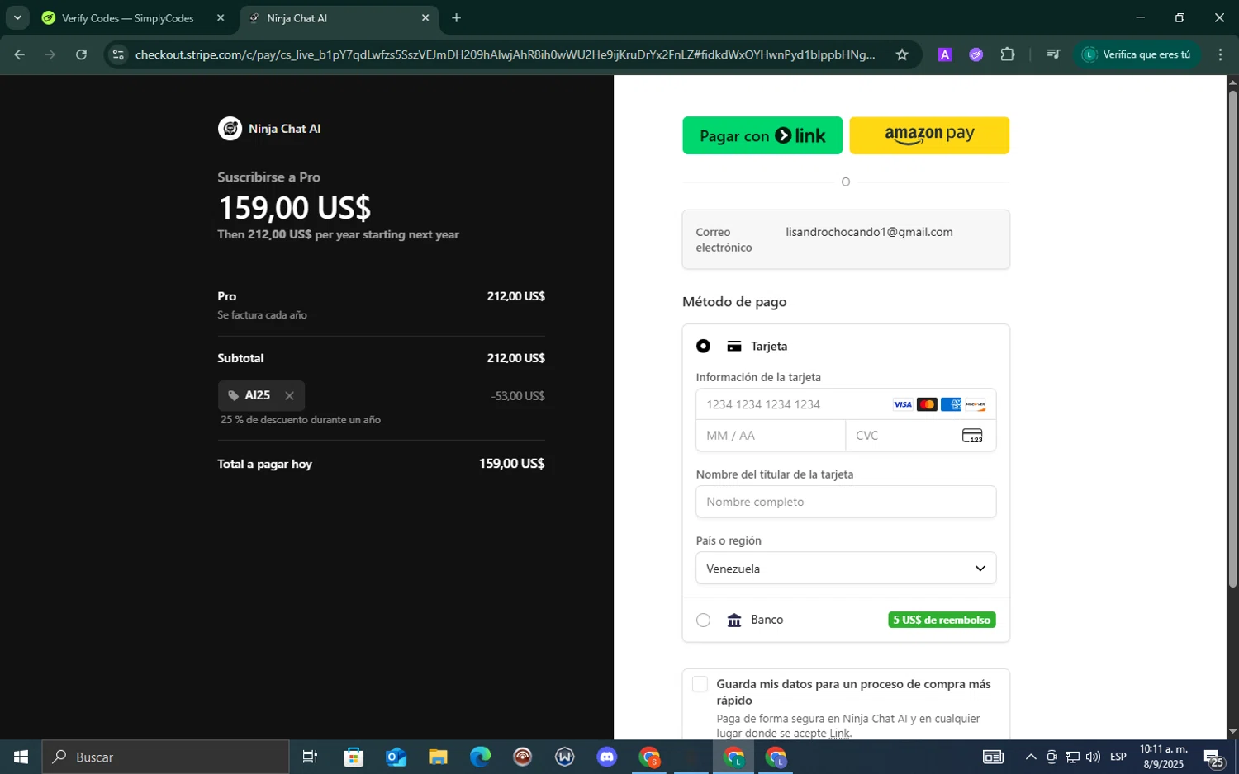Focus the Nombre completo field
The width and height of the screenshot is (1239, 774).
(846, 502)
